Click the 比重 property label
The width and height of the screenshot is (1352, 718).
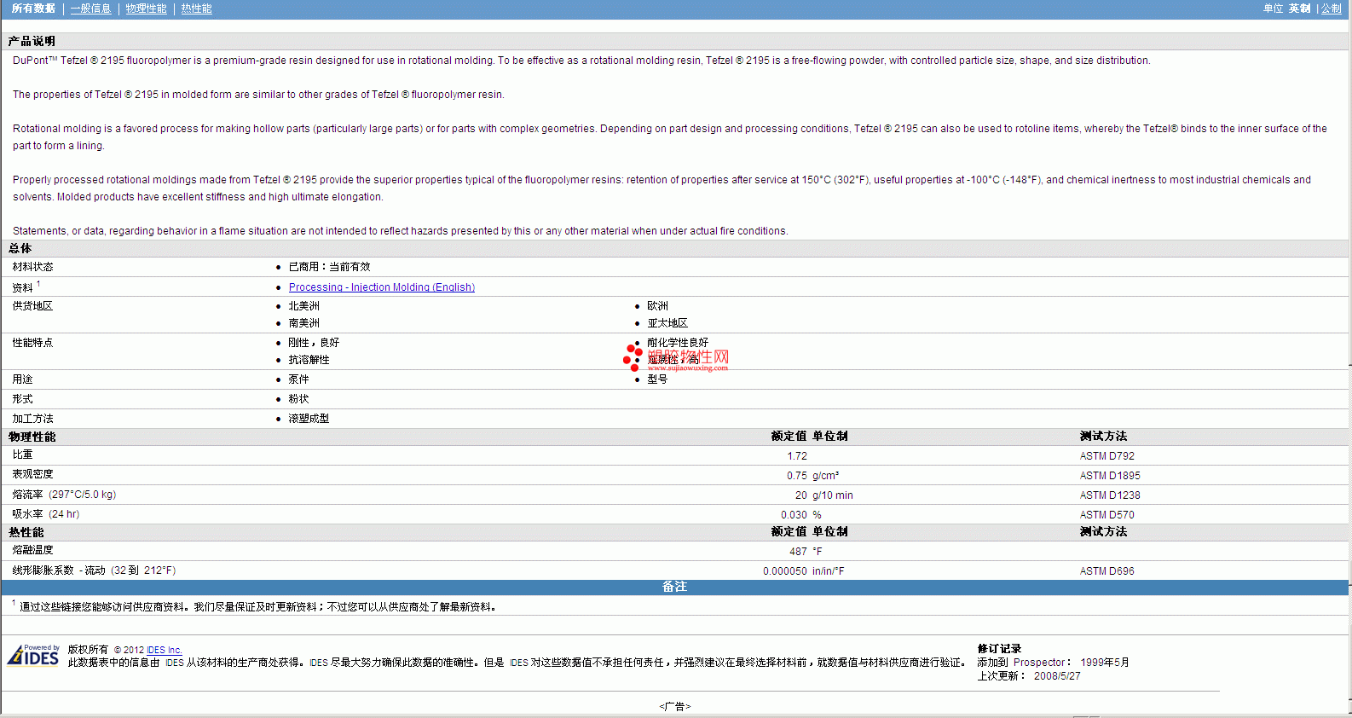point(22,455)
